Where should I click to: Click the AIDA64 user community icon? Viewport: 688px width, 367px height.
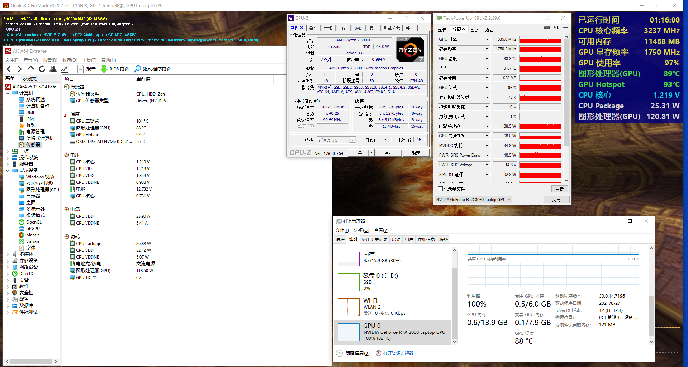53,69
